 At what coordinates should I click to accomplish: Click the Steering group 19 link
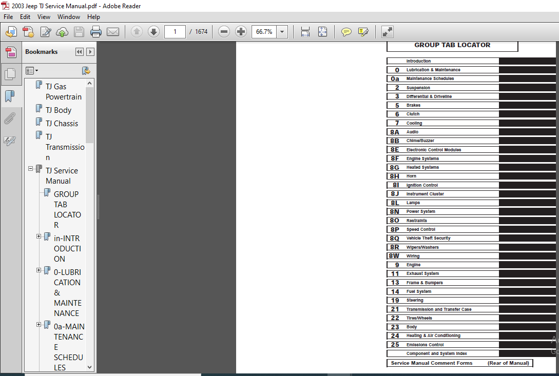pyautogui.click(x=443, y=300)
